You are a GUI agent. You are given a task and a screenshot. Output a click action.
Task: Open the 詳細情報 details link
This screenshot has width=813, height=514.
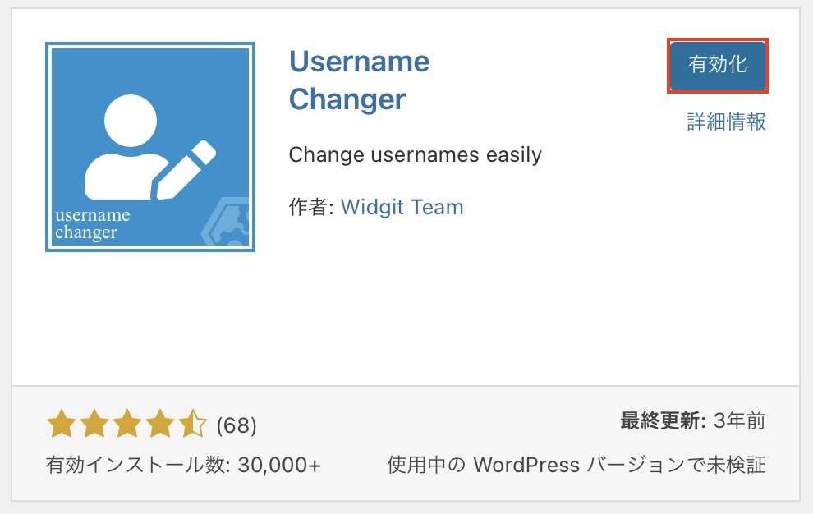(726, 122)
